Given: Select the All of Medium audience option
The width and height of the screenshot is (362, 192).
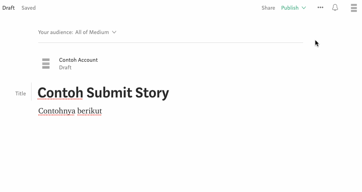Looking at the screenshot, I should tap(92, 32).
